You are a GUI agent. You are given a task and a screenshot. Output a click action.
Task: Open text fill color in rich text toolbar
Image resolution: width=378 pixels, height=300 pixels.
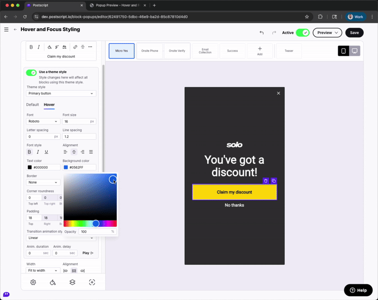[50, 47]
